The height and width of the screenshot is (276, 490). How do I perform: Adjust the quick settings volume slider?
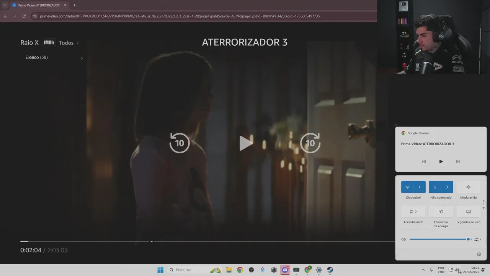pyautogui.click(x=440, y=239)
